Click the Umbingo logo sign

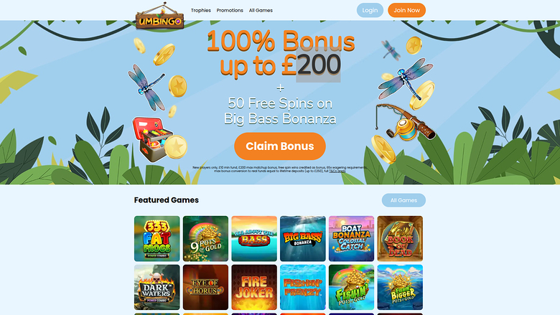coord(159,17)
